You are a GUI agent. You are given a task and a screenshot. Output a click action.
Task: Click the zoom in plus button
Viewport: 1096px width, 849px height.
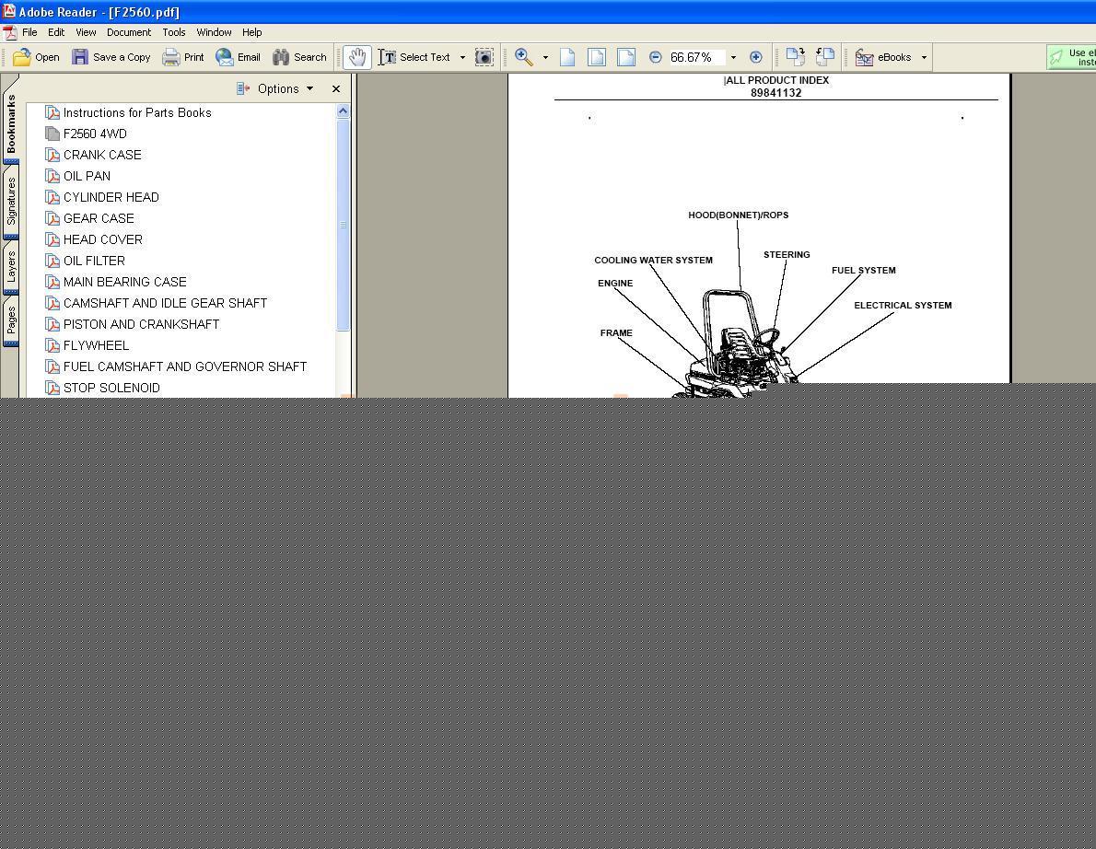coord(755,57)
